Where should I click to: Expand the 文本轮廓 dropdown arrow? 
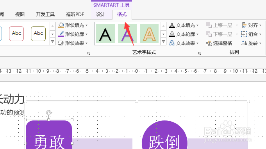coord(198,34)
